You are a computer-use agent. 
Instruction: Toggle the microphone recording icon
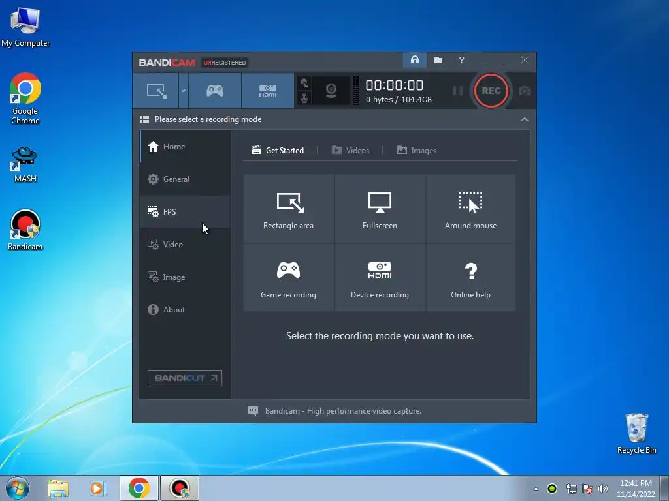(304, 98)
